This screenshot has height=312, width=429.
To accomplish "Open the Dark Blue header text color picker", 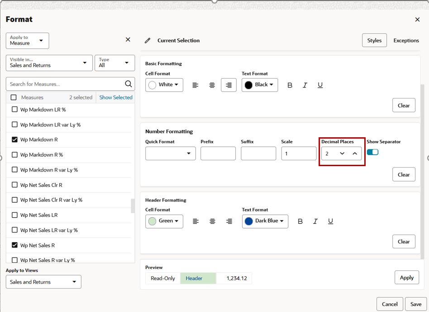I will (x=265, y=221).
